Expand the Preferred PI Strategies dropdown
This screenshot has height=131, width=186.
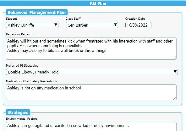tap(92, 72)
